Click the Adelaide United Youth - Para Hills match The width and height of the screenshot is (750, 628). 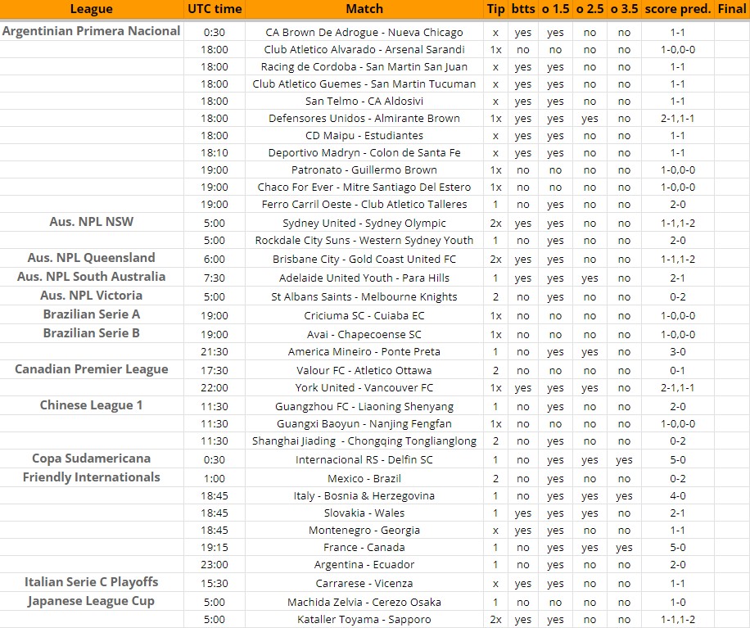pyautogui.click(x=364, y=278)
